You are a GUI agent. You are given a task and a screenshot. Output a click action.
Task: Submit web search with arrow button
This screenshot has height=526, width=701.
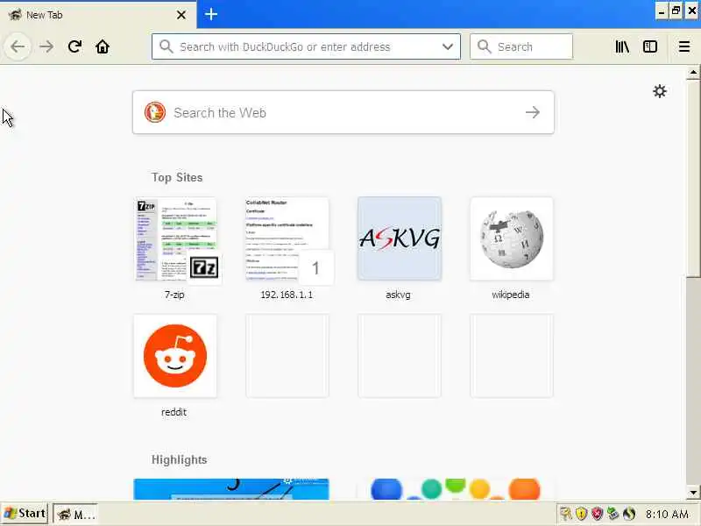point(532,112)
